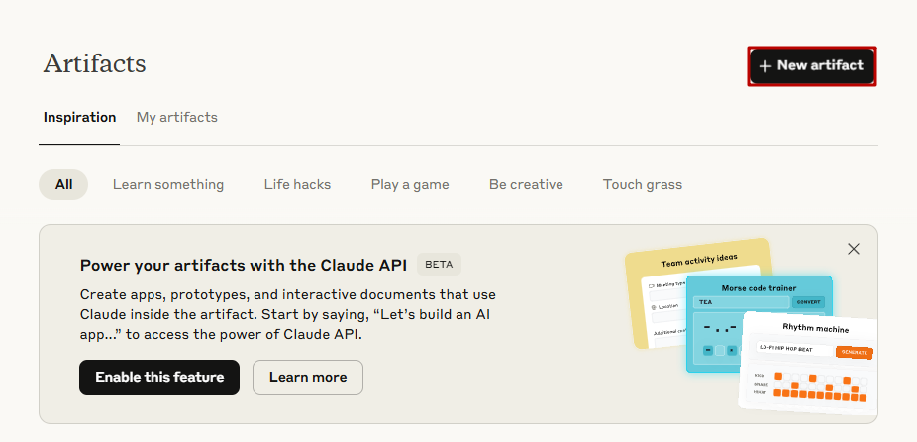
Task: Click the lo-fi hip hop beat field
Action: (794, 348)
